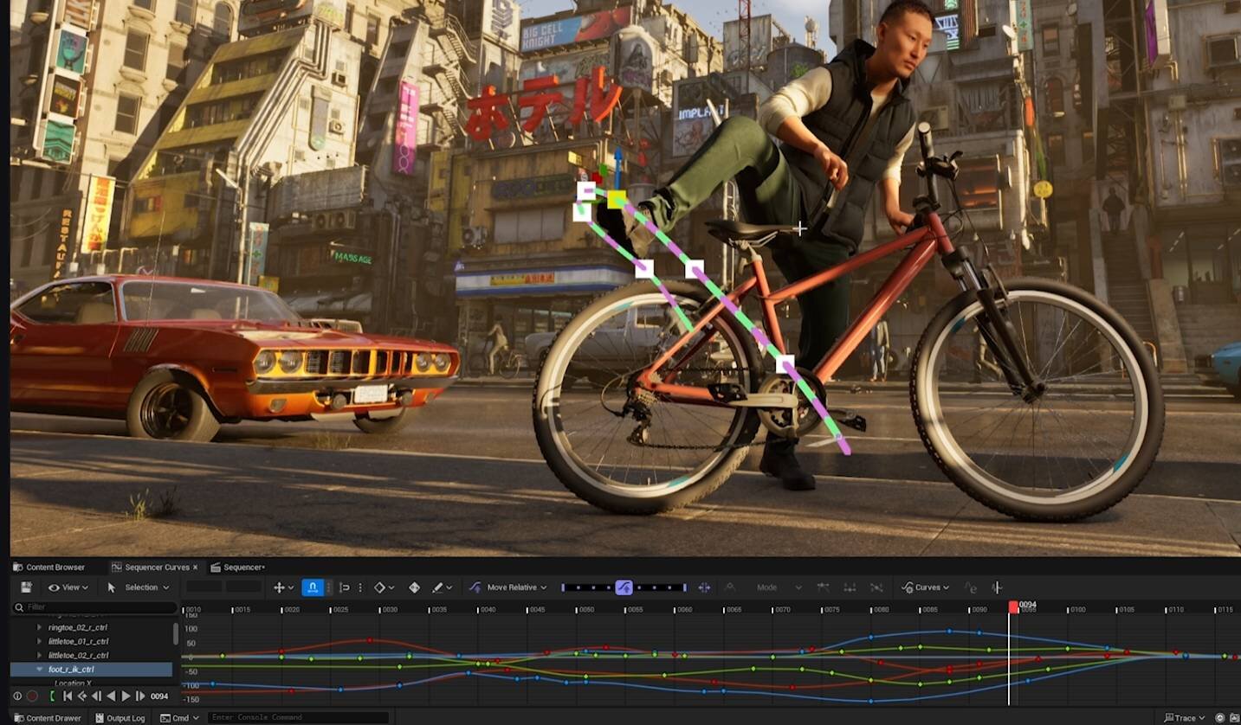Click the curve Filter search field
This screenshot has height=725, width=1241.
click(94, 607)
